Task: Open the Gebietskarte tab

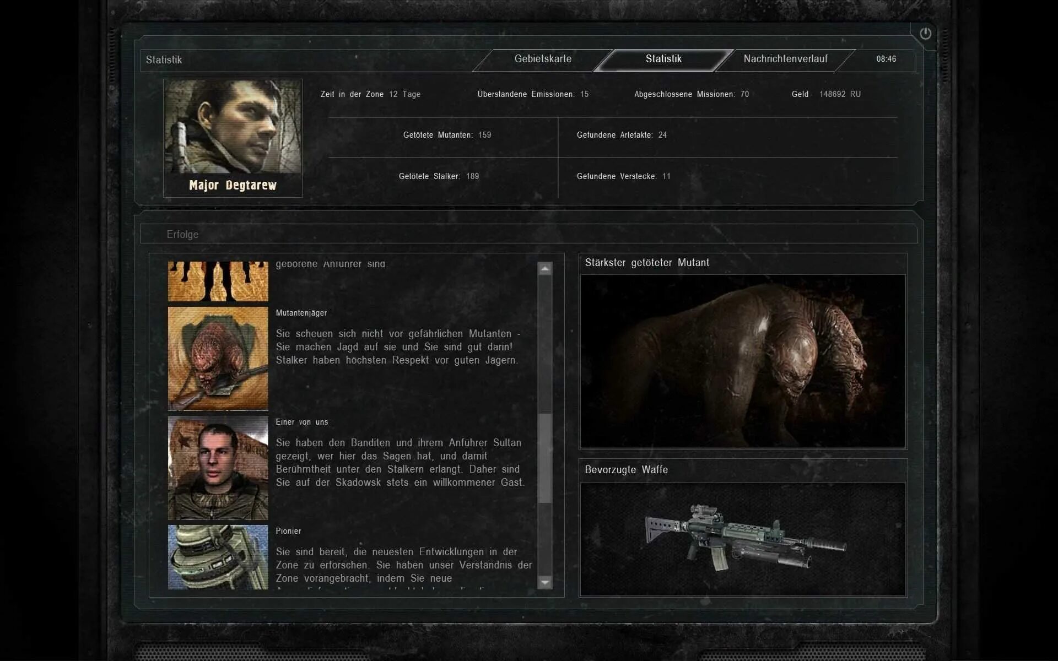Action: (543, 59)
